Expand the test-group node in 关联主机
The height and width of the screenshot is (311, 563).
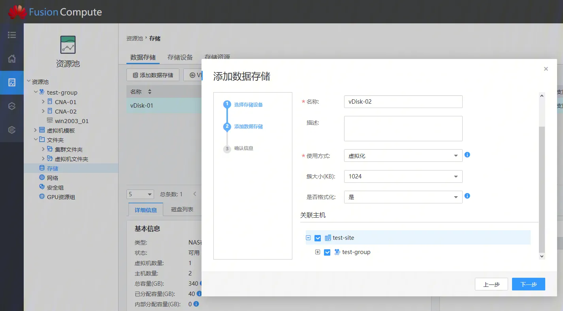tap(318, 252)
